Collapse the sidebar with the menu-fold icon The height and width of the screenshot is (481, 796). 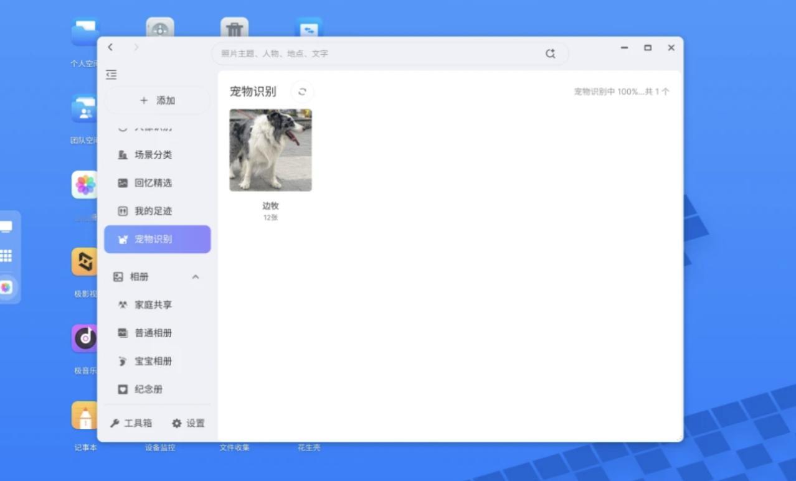point(111,75)
